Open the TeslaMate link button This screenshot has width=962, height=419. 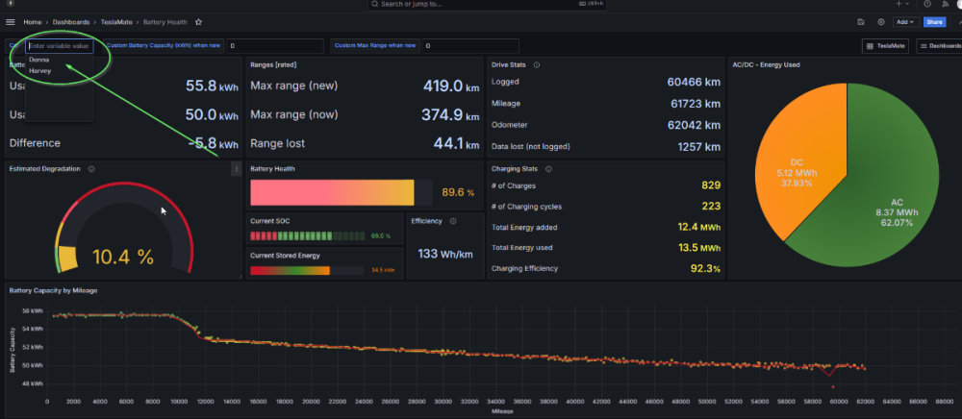point(886,45)
